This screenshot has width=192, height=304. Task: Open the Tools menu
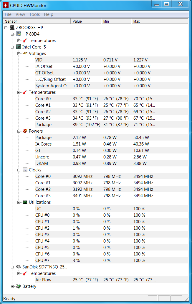pyautogui.click(x=34, y=14)
